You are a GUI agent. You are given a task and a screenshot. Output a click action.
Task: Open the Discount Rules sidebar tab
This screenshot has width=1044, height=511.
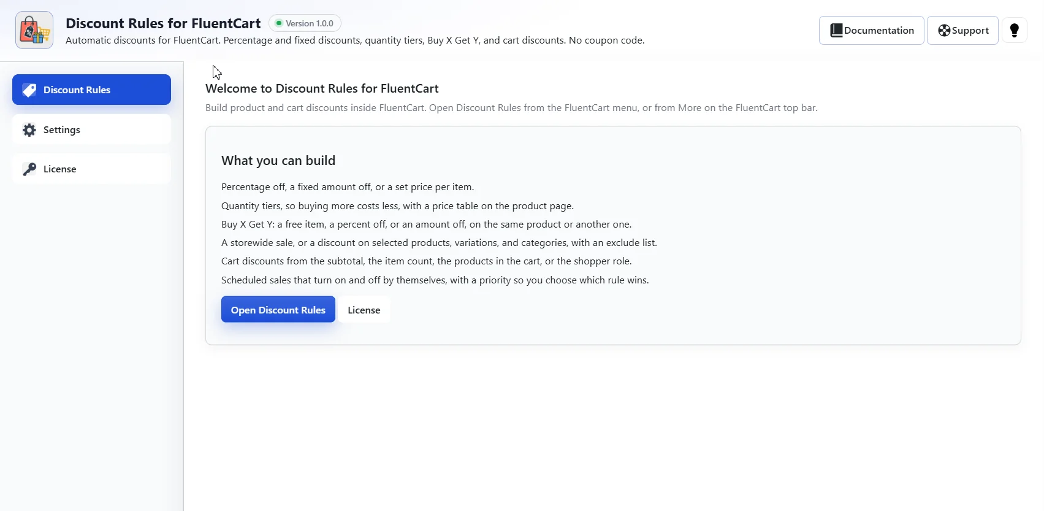[x=91, y=90]
